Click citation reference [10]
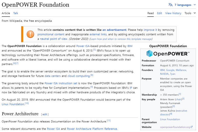Image resolution: width=198 pixels, height=132 pixels. [27, 103]
